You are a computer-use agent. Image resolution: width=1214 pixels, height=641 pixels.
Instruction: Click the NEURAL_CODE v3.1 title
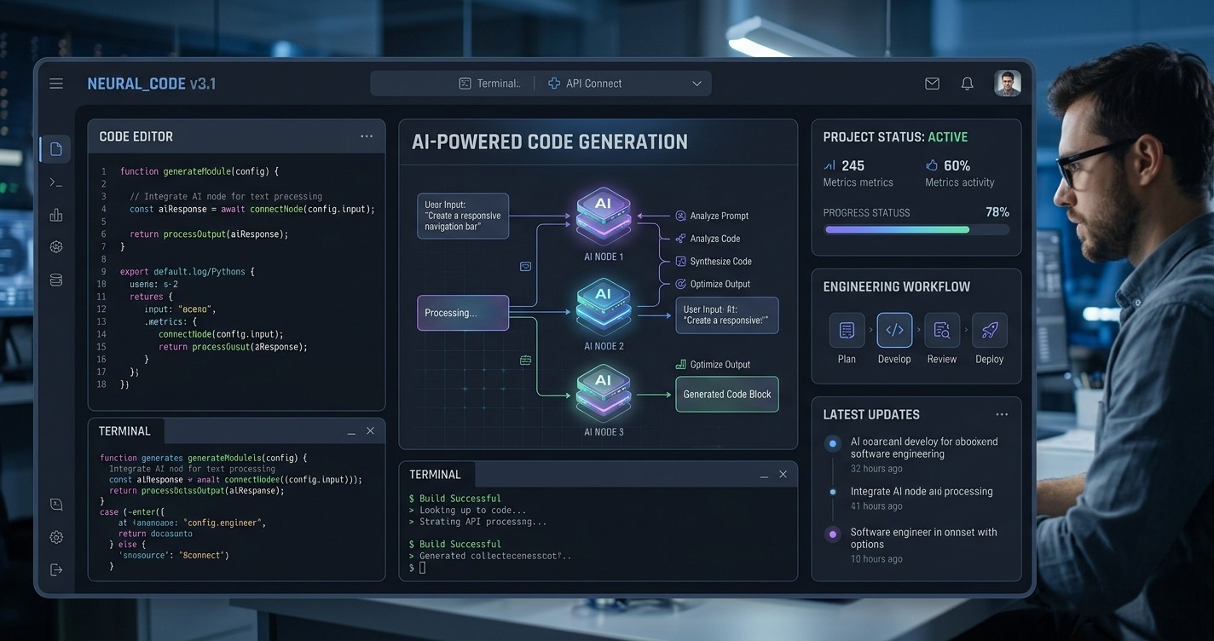tap(152, 84)
